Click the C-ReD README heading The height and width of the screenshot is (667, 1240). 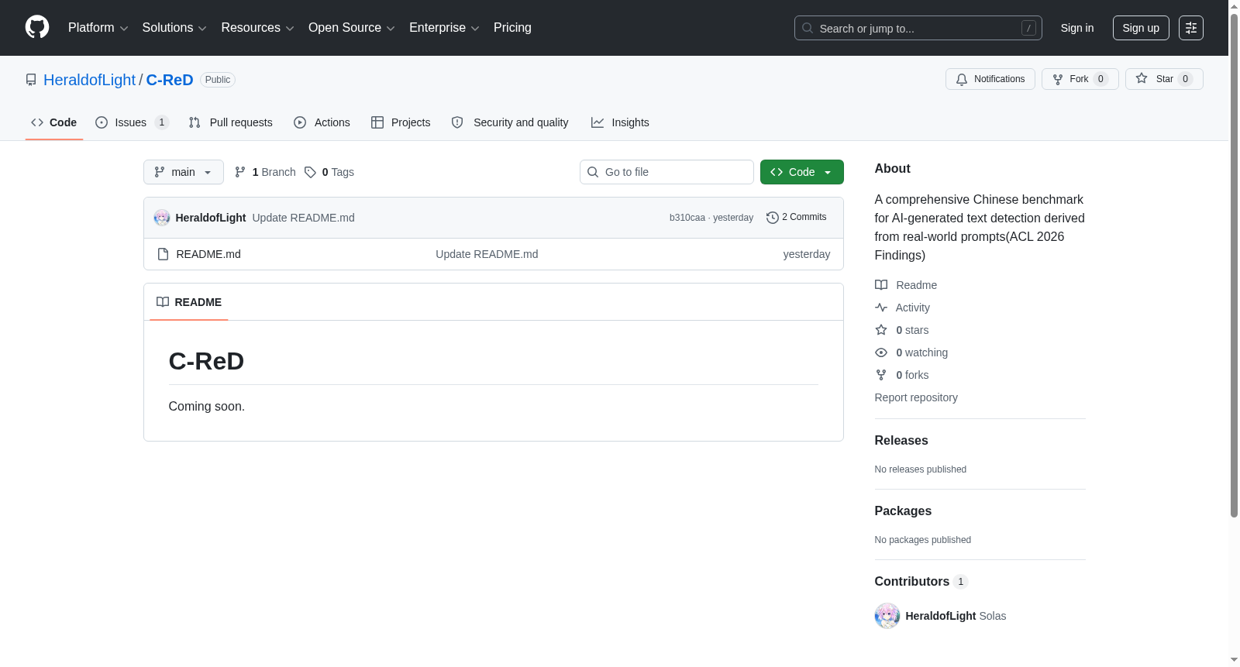pyautogui.click(x=206, y=361)
